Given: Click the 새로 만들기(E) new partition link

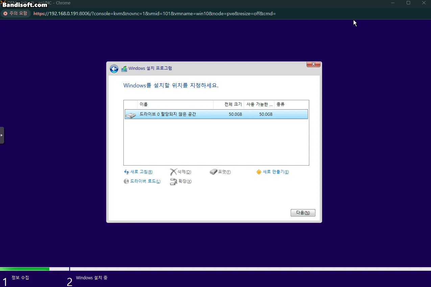Looking at the screenshot, I should [x=276, y=172].
